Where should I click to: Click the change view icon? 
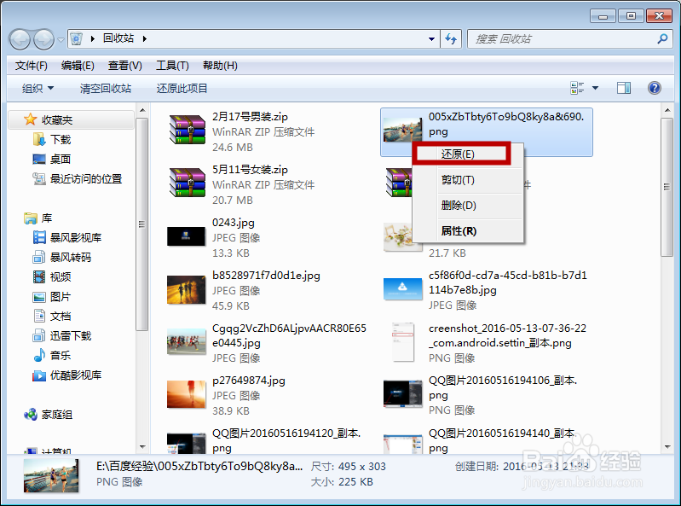pyautogui.click(x=577, y=88)
